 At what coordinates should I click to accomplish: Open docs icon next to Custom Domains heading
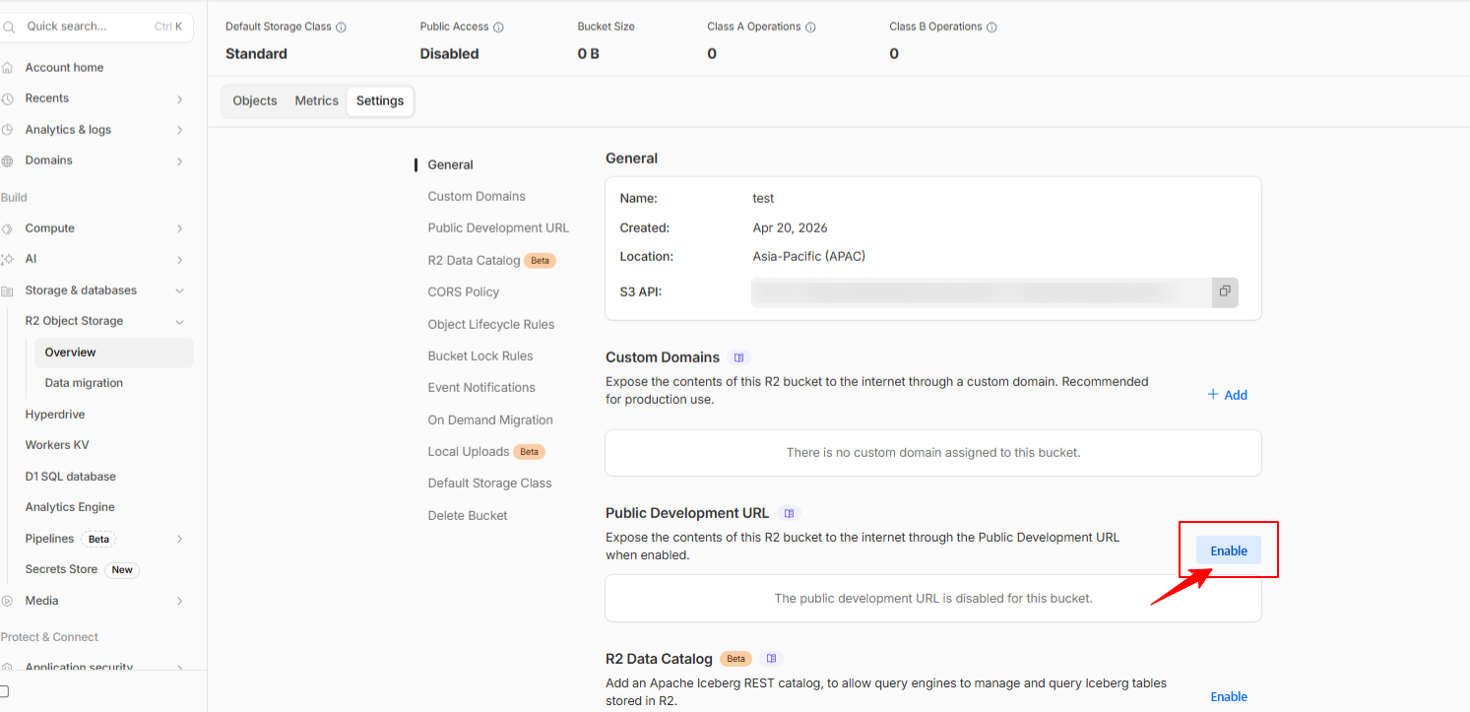click(x=739, y=357)
